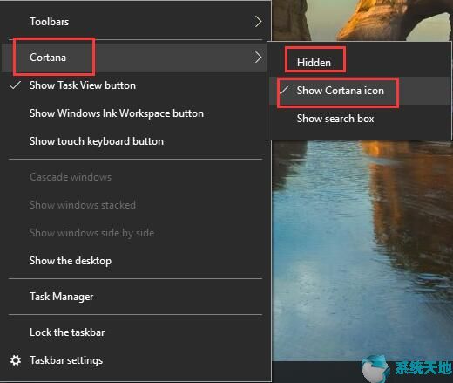The width and height of the screenshot is (453, 383).
Task: Open Task Manager from the menu
Action: tap(136, 297)
